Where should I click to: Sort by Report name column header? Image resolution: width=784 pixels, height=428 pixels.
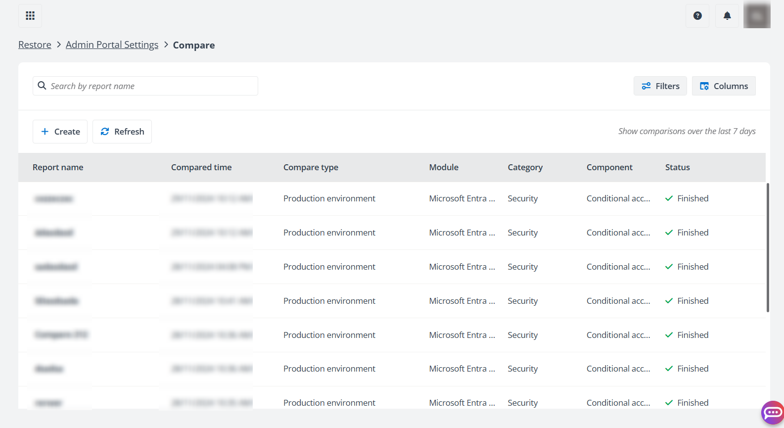click(x=58, y=167)
